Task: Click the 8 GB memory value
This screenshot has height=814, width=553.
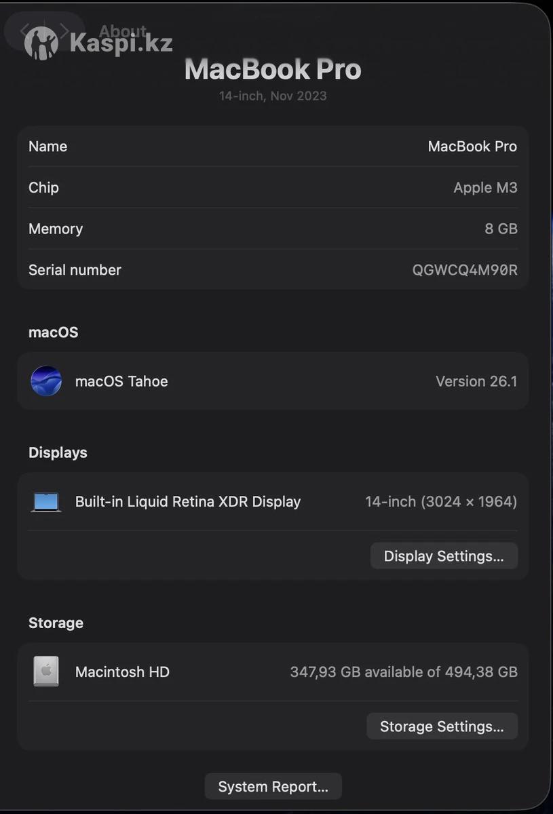Action: pos(501,229)
